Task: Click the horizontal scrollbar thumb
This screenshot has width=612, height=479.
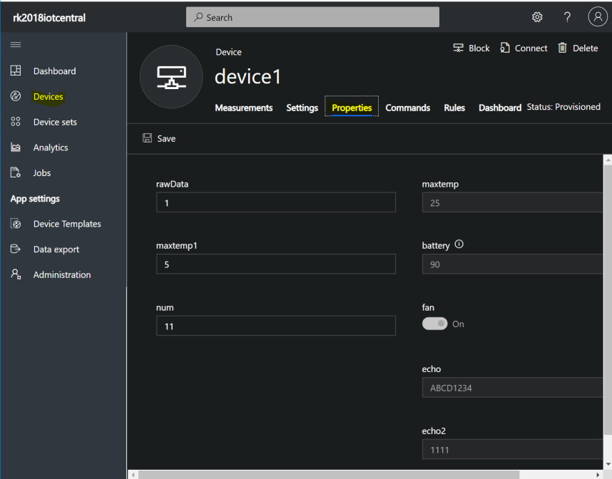Action: tap(329, 475)
